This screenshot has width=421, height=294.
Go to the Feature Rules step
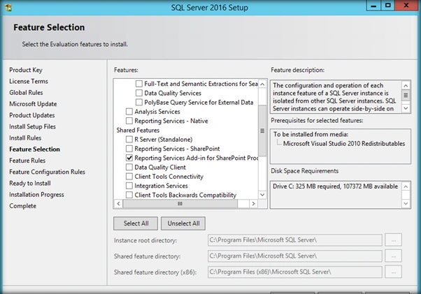click(27, 161)
